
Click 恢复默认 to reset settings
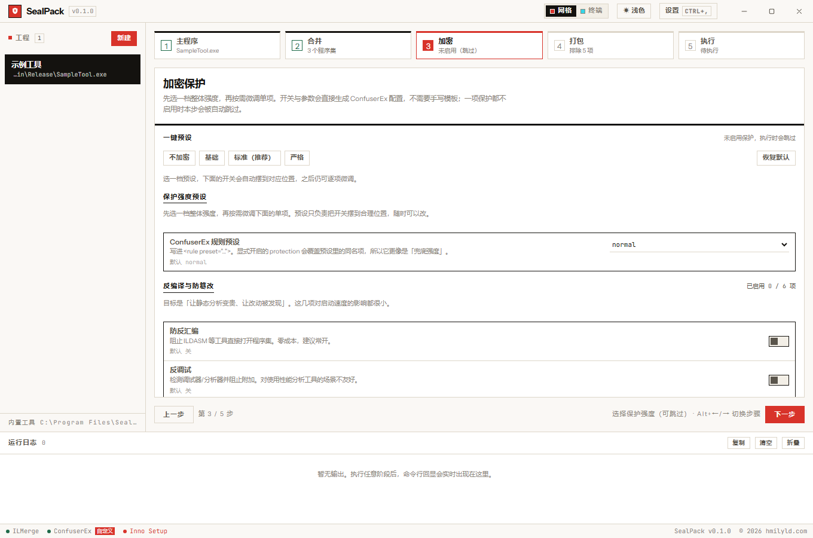click(776, 158)
